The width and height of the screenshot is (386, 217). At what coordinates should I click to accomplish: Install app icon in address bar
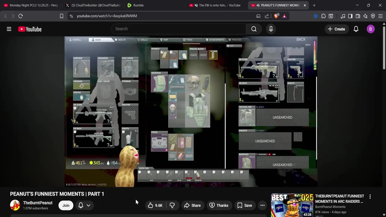pyautogui.click(x=258, y=16)
